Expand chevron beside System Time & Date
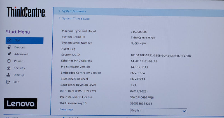224x118 pixels. coord(60,18)
